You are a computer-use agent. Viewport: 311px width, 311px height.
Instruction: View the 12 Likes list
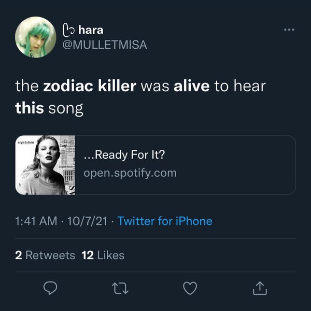click(x=103, y=255)
